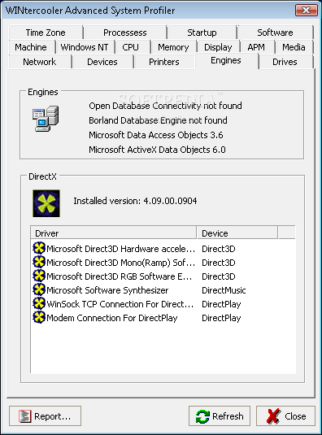Image resolution: width=322 pixels, height=435 pixels.
Task: Click the Report... button
Action: coord(45,415)
